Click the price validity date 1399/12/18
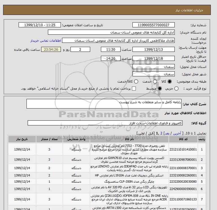This screenshot has height=210, width=217. point(154,58)
